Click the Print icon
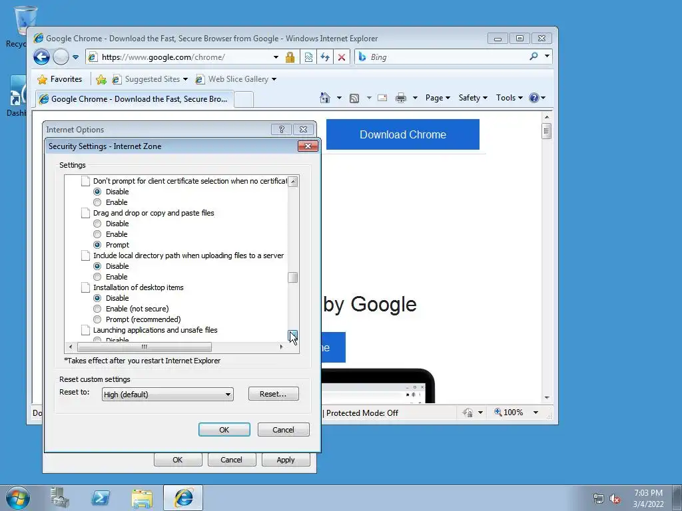682x511 pixels. point(401,98)
